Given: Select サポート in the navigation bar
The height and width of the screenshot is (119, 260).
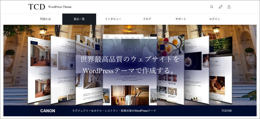Looking at the screenshot, I should [181, 19].
